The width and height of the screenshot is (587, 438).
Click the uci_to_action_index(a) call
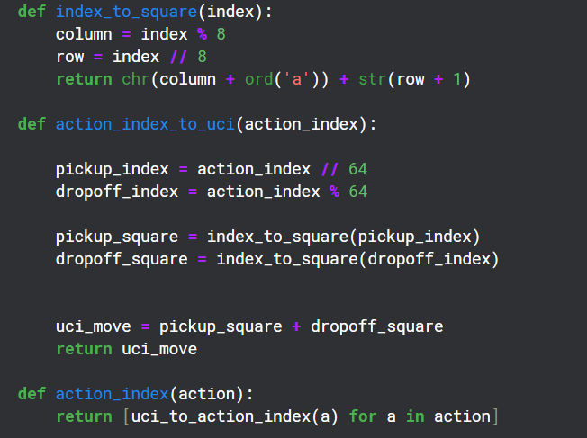coord(235,416)
